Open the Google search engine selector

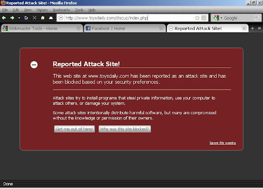[218, 18]
